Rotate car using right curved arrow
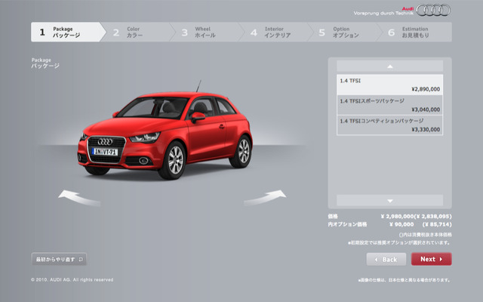Screen dimensions: 483x302 pyautogui.click(x=265, y=198)
